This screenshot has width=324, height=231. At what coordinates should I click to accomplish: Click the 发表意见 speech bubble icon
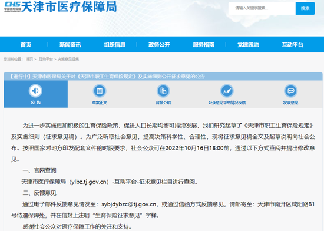291,91
